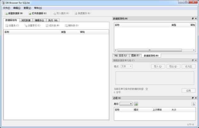Screen dimensions: 199x128
Task: Float the 编辑数据库单元格 panel
Action: click(x=193, y=60)
